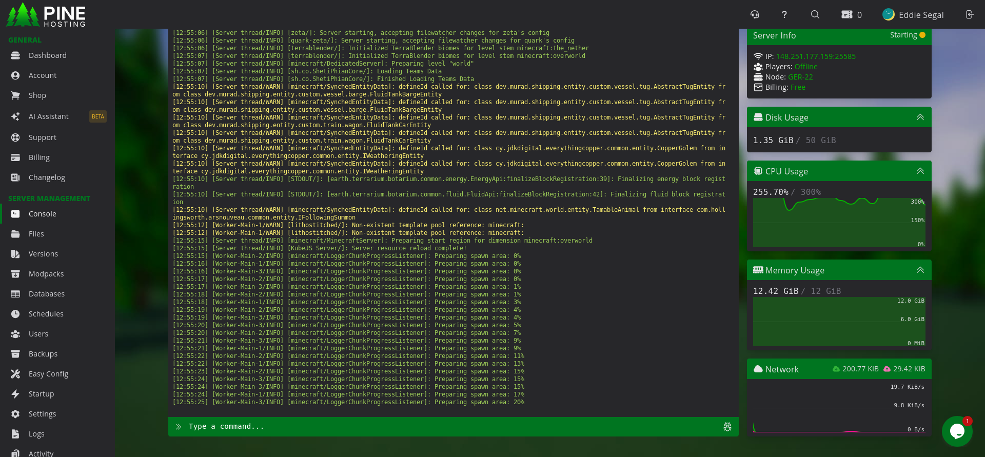Click the Eddie Segal username
Image resolution: width=985 pixels, height=457 pixels.
pyautogui.click(x=921, y=15)
